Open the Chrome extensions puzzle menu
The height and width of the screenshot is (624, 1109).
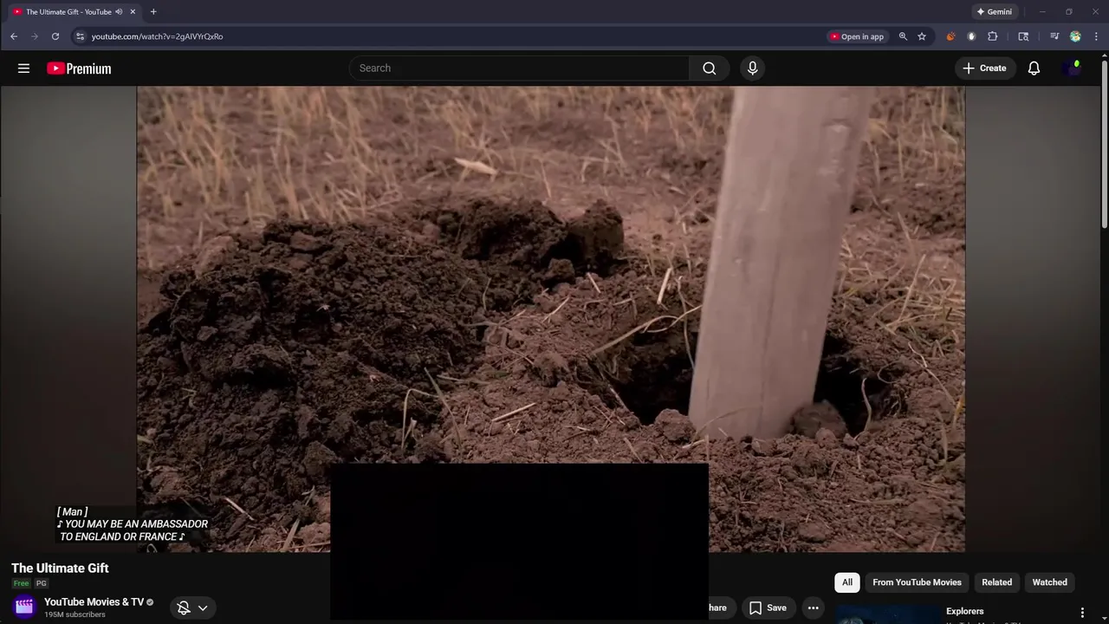(x=993, y=36)
